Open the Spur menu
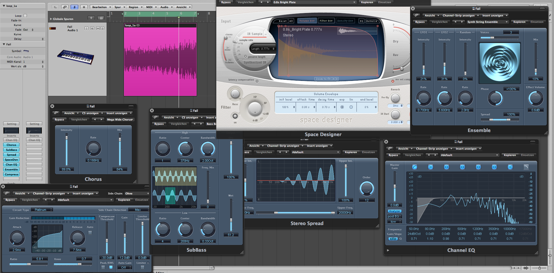The image size is (554, 273). [119, 7]
